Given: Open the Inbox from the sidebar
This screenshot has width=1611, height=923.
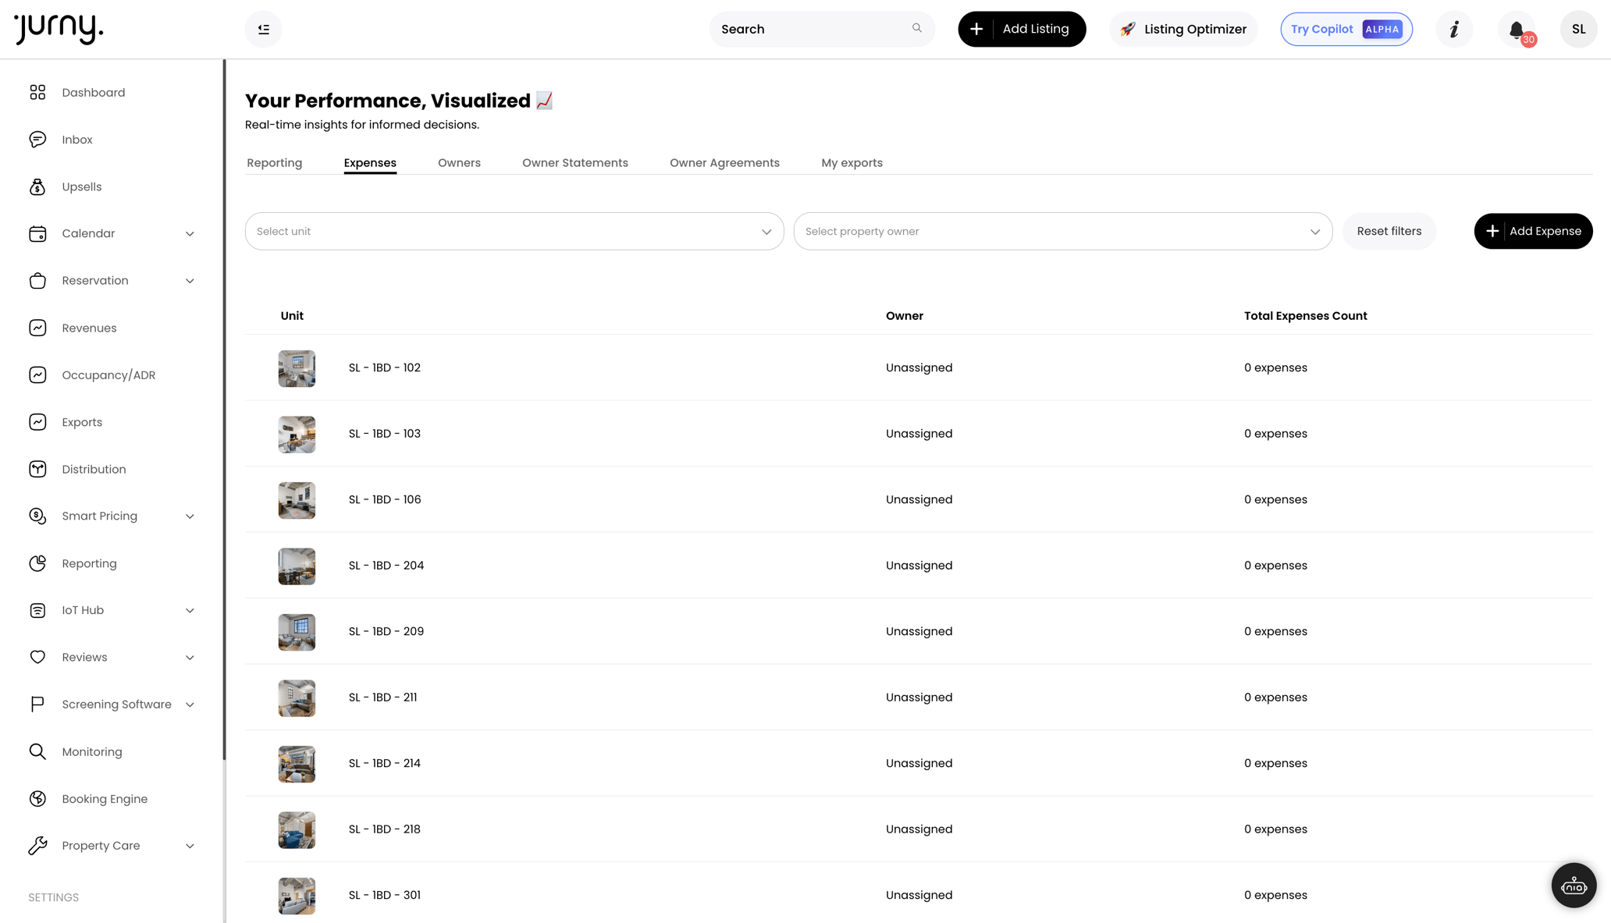Looking at the screenshot, I should [x=76, y=139].
